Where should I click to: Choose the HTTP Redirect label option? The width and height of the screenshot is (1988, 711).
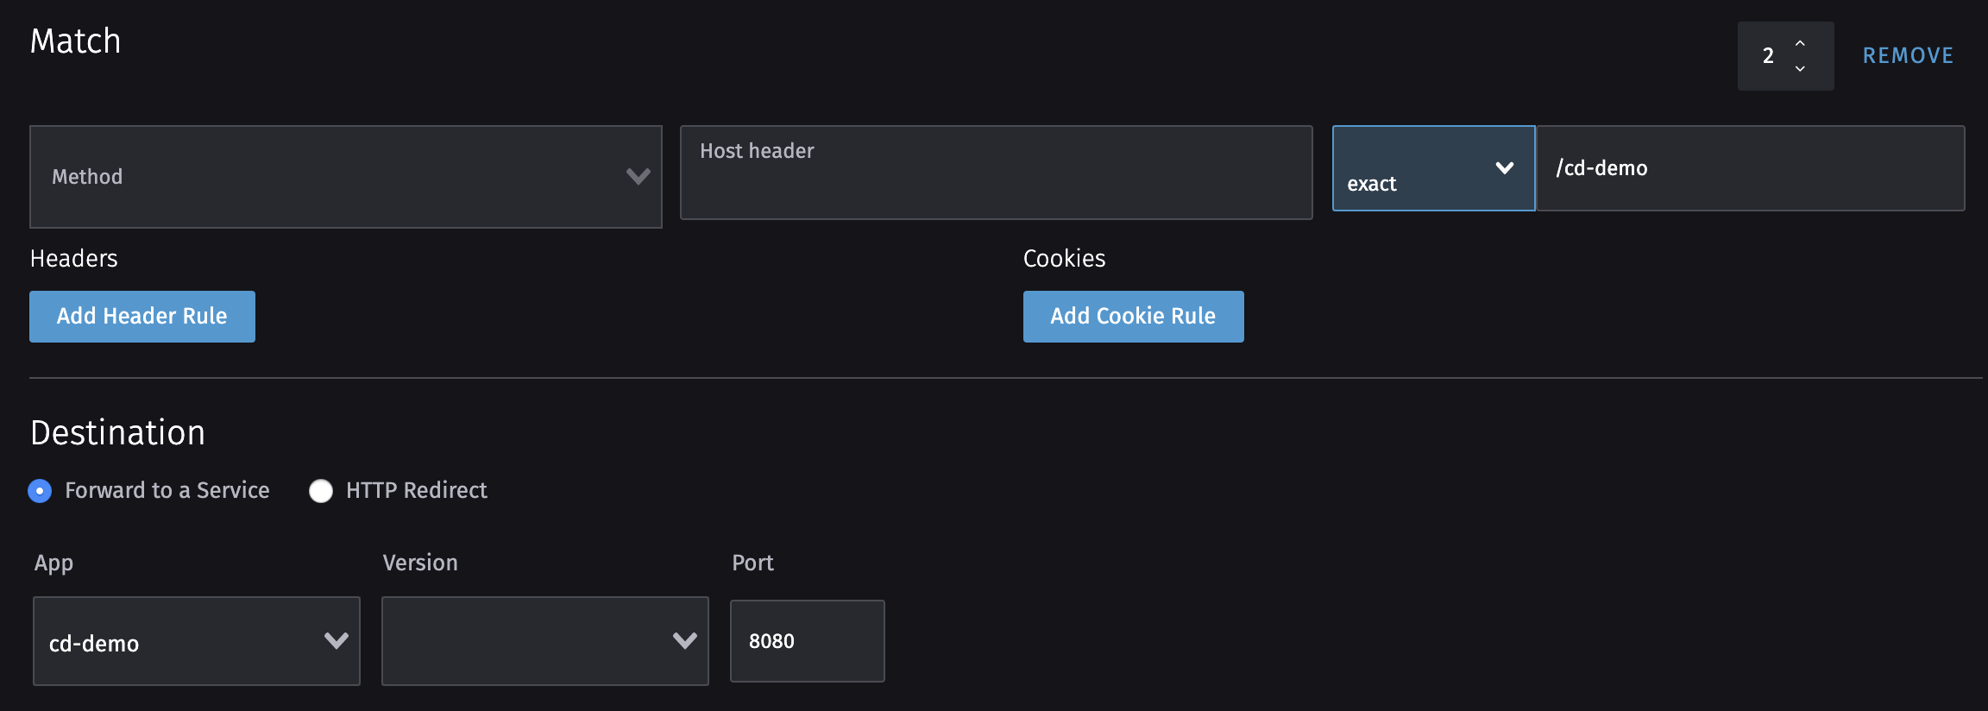tap(417, 490)
